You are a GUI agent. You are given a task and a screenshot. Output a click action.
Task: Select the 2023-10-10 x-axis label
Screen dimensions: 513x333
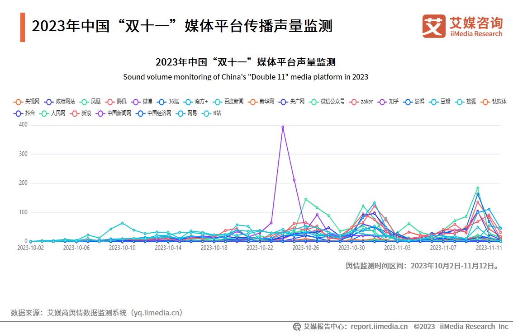(122, 248)
